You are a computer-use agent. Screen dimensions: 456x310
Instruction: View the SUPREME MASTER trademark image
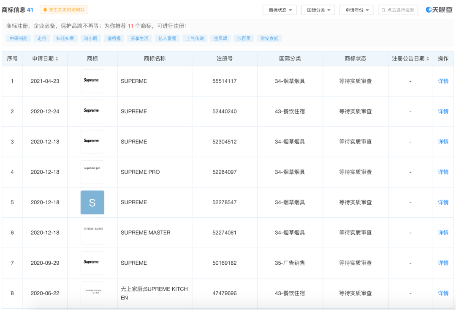(92, 233)
